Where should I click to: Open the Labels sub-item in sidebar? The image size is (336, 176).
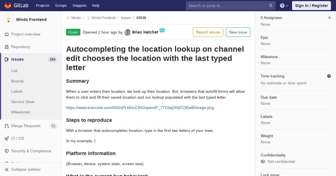17,91
